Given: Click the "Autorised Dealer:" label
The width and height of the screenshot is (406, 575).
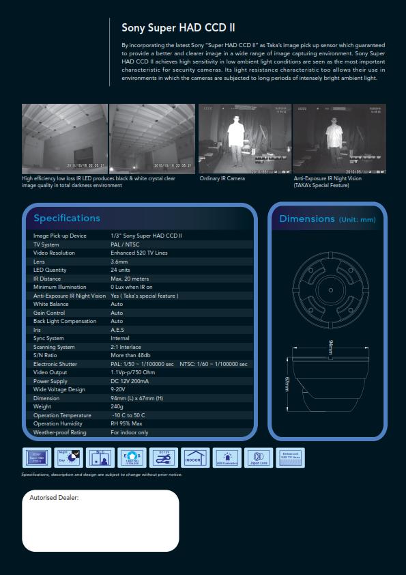Looking at the screenshot, I should click(x=54, y=498).
